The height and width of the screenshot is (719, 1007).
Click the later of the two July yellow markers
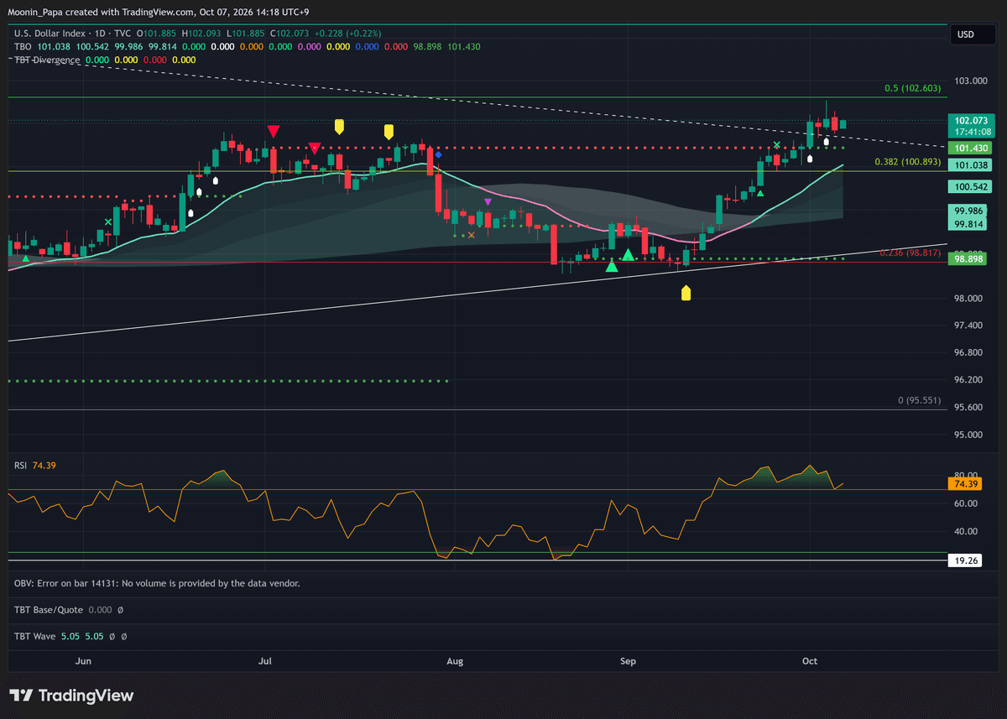[389, 132]
